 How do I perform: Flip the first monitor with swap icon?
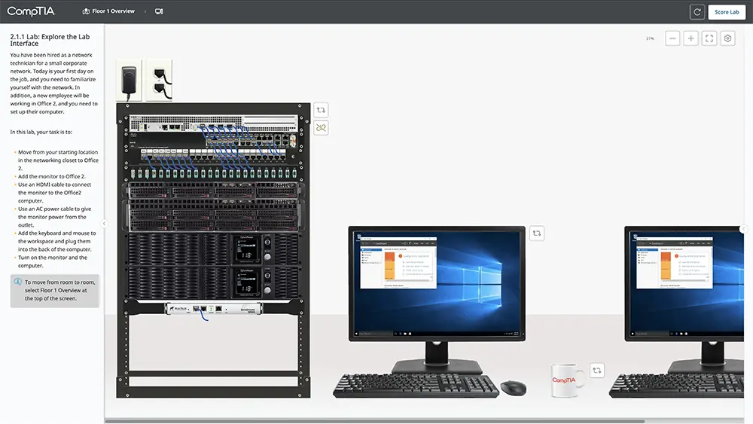pos(536,233)
